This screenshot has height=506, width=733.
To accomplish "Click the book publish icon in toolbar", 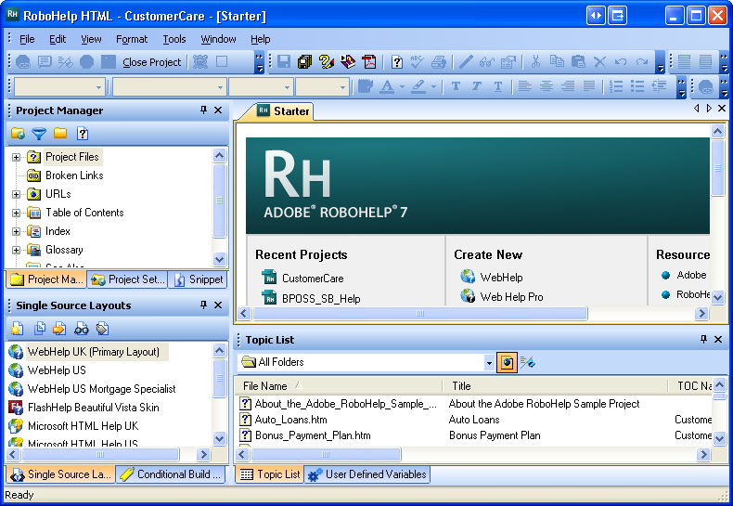I will pyautogui.click(x=348, y=61).
